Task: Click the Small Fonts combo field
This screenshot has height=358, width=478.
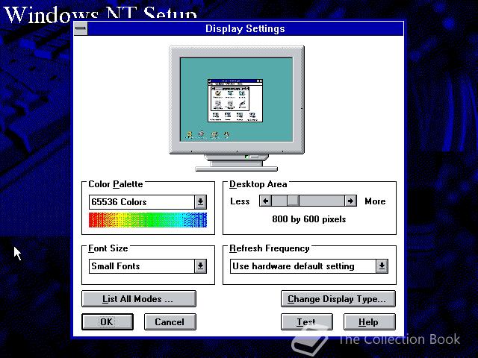Action: click(x=142, y=266)
